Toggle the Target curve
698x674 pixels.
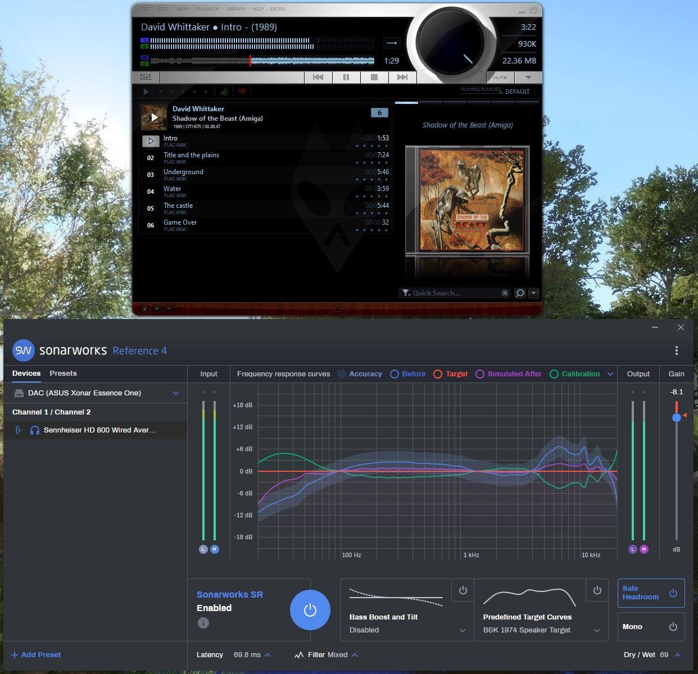click(451, 374)
